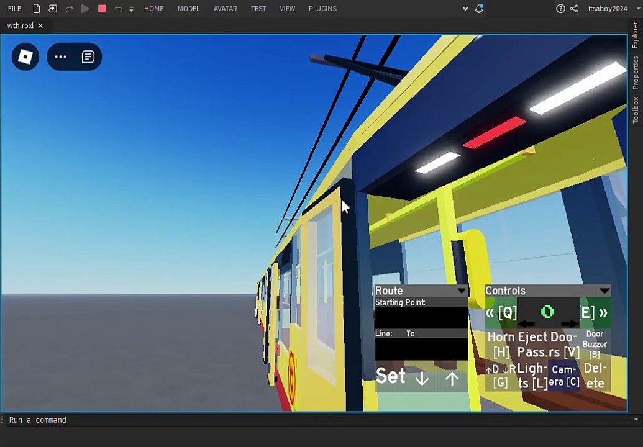The width and height of the screenshot is (643, 447).
Task: Click the [E] » right control button
Action: 595,313
